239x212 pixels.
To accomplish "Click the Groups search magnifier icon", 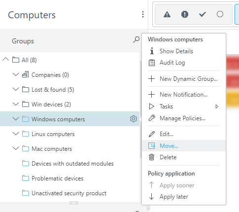I will (x=136, y=40).
